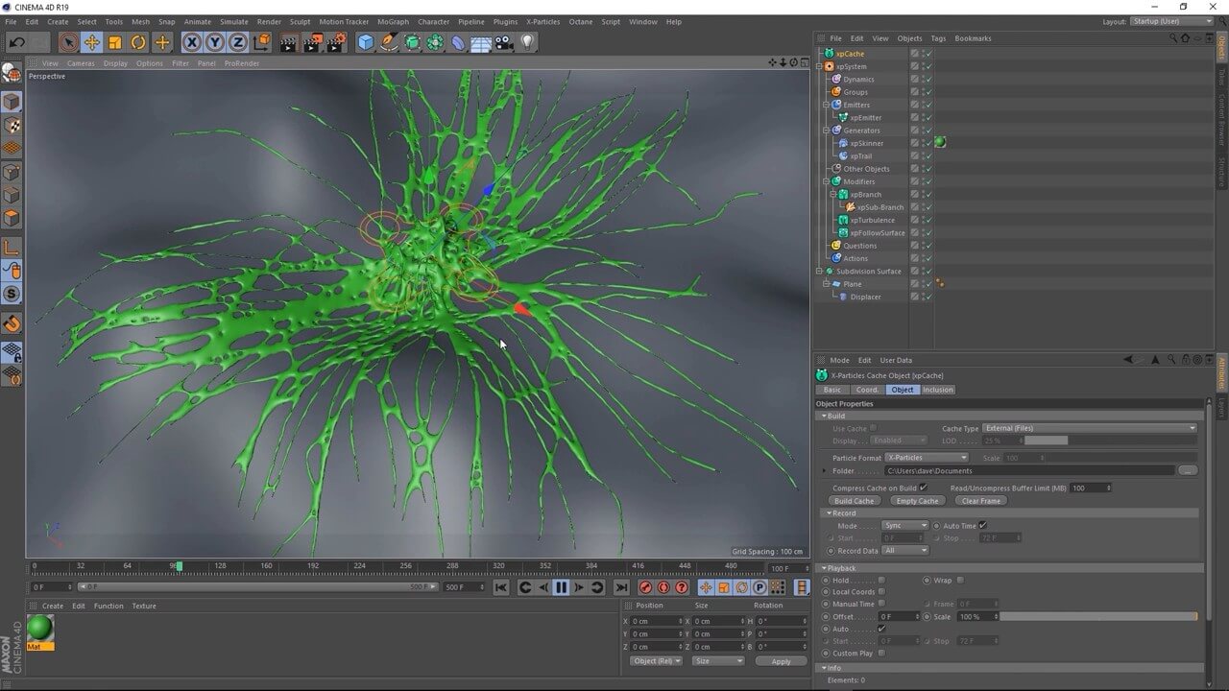
Task: Click the Build Cache button
Action: pos(854,501)
